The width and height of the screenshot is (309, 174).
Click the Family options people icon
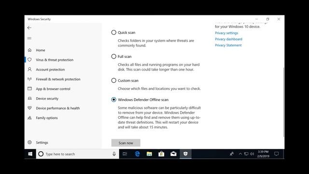pos(29,118)
